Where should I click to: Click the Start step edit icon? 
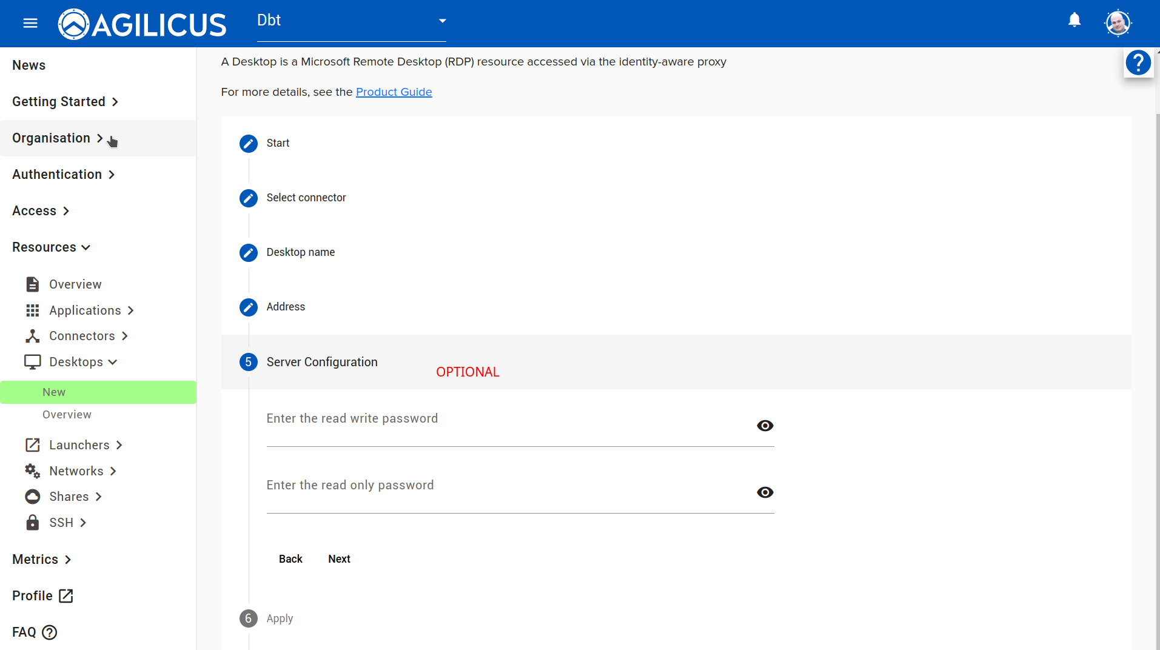pos(248,144)
